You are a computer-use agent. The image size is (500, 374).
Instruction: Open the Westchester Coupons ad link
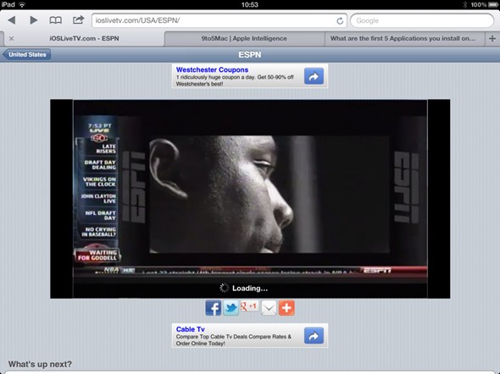coord(212,69)
